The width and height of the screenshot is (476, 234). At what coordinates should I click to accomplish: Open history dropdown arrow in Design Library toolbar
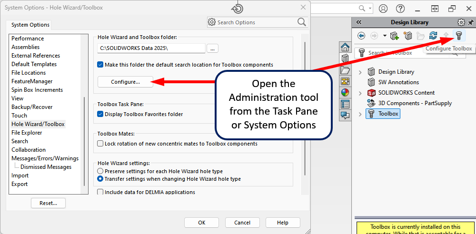[385, 36]
